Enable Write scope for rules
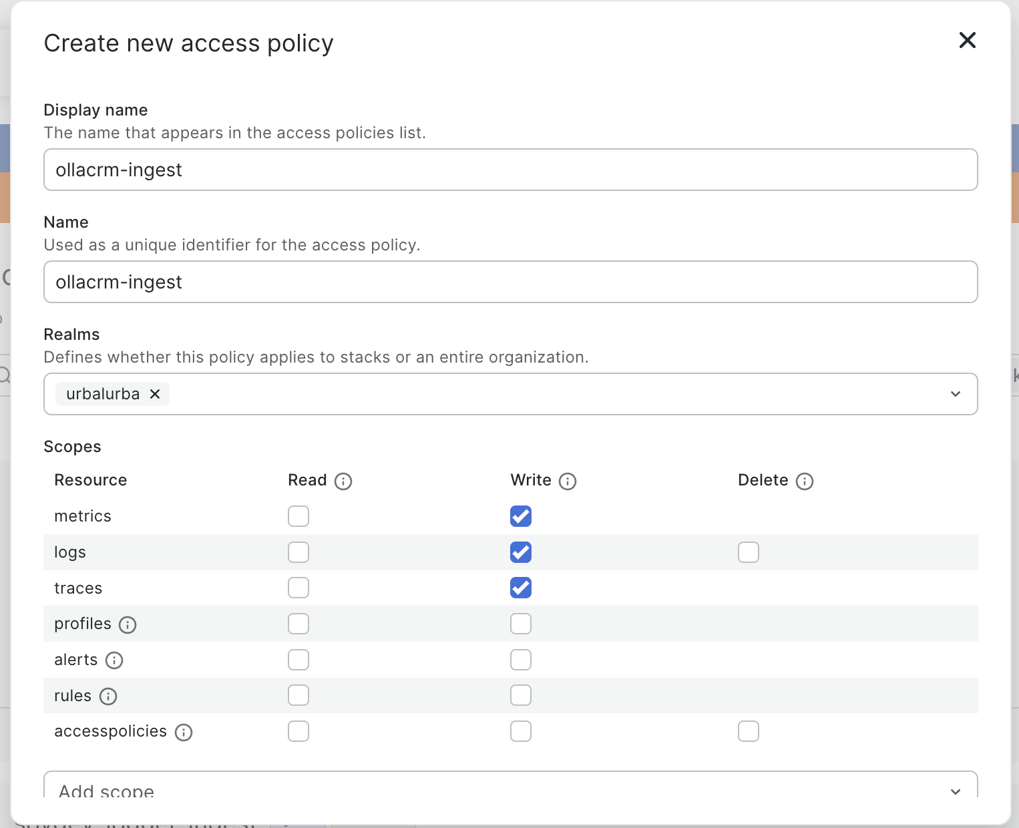 (x=521, y=695)
